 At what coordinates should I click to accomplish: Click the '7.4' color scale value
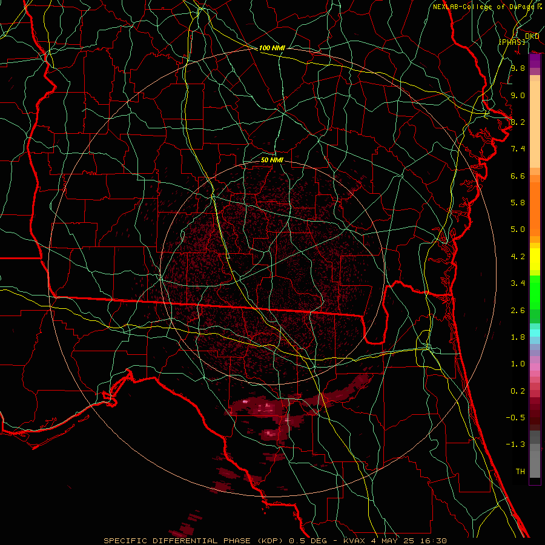coord(518,149)
